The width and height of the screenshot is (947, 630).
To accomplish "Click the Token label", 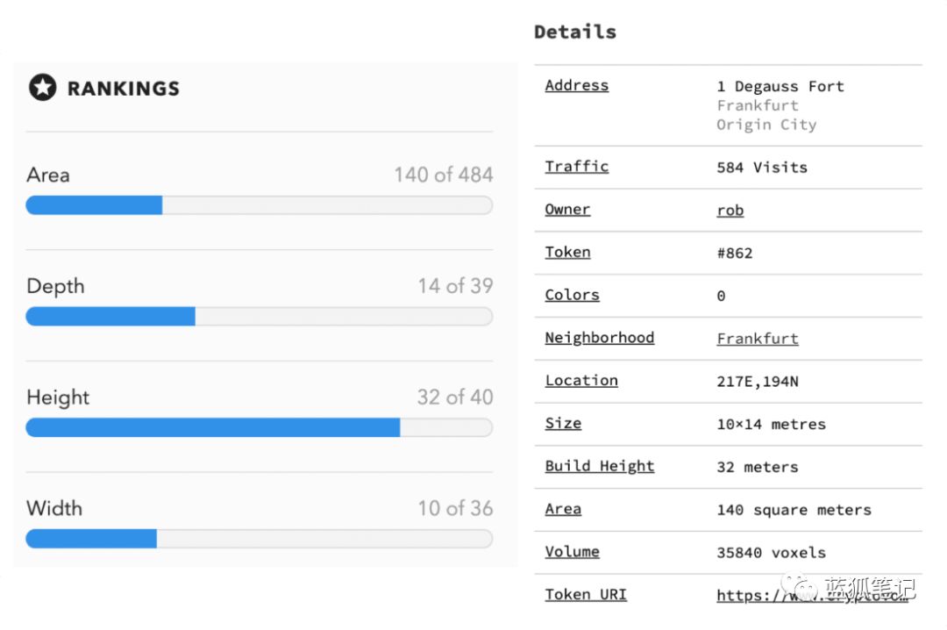I will click(x=567, y=252).
